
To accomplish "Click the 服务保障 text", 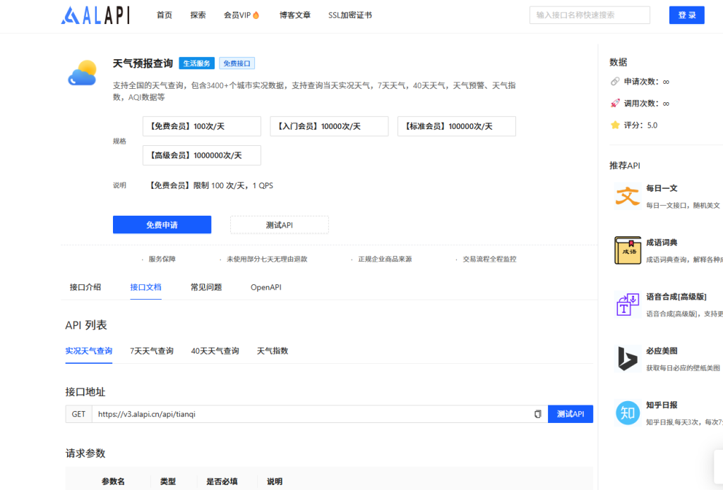I will pyautogui.click(x=162, y=259).
